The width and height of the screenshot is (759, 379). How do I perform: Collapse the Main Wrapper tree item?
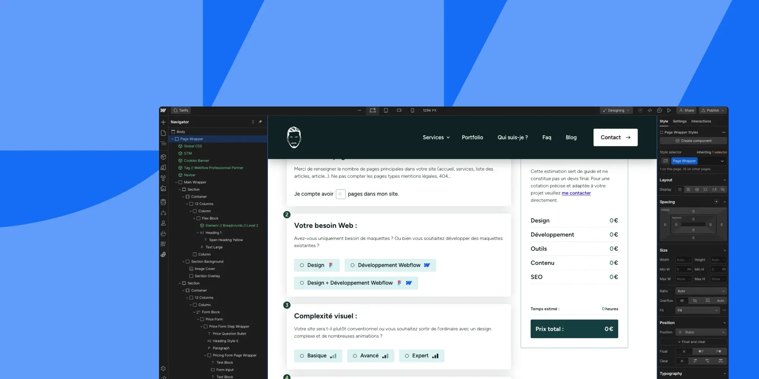[x=175, y=182]
